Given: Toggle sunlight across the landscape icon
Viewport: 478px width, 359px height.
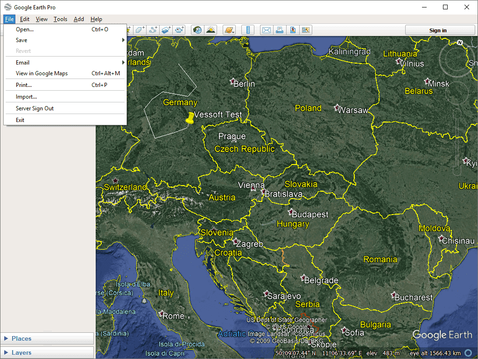Looking at the screenshot, I should (x=211, y=30).
